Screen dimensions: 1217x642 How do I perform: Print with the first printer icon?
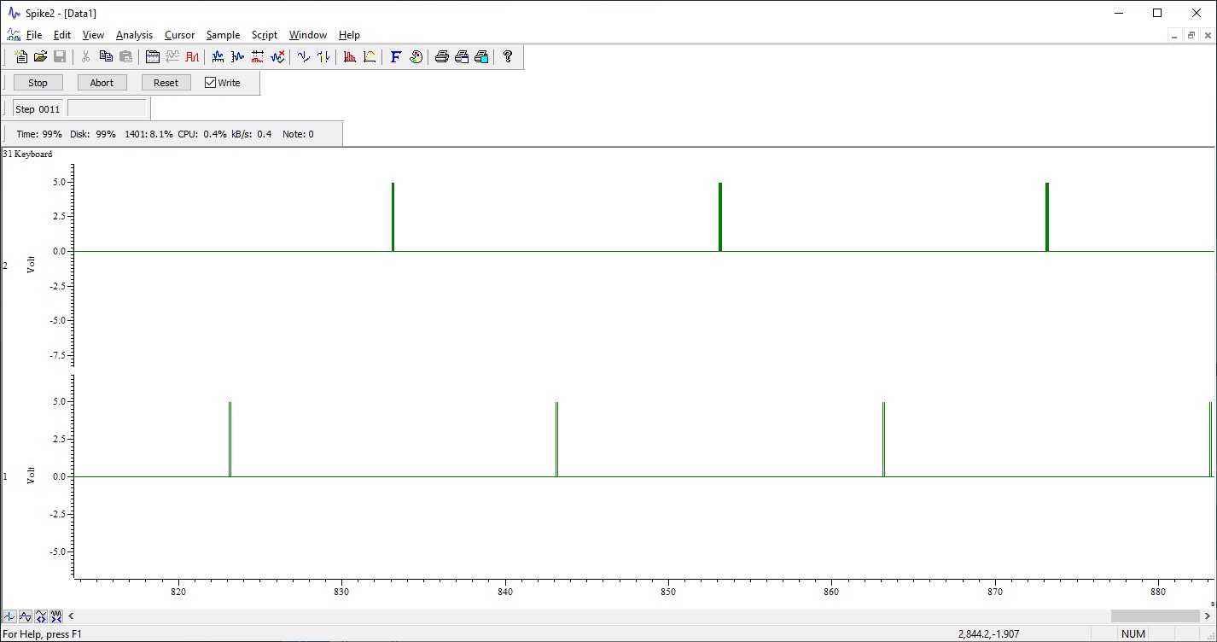tap(441, 57)
